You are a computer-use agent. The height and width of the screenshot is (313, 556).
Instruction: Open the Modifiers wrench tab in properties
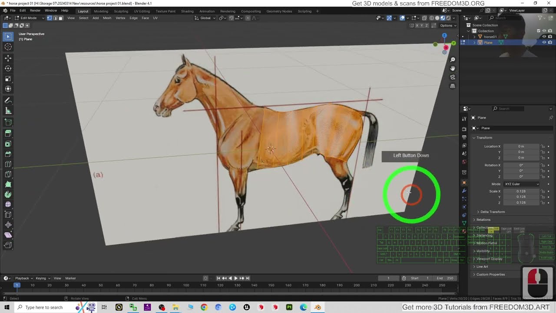click(x=464, y=191)
